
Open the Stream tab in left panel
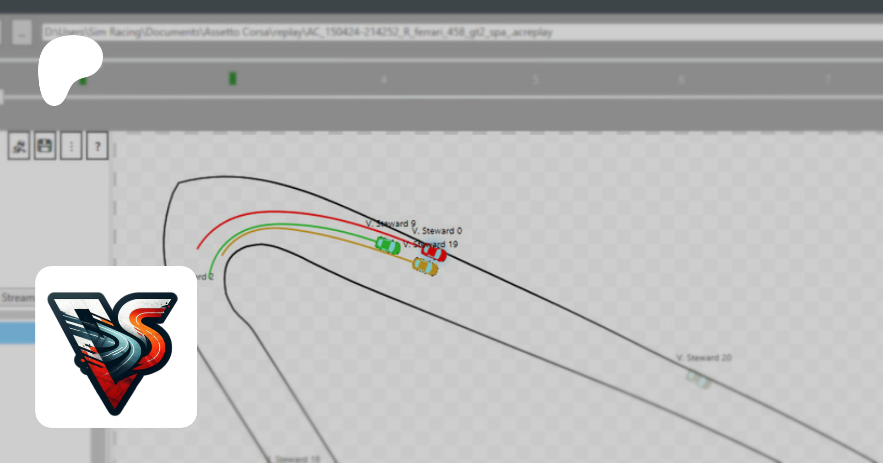18,297
